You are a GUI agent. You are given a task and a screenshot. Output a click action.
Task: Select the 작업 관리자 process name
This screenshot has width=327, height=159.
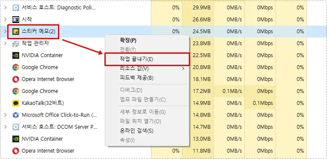35,43
